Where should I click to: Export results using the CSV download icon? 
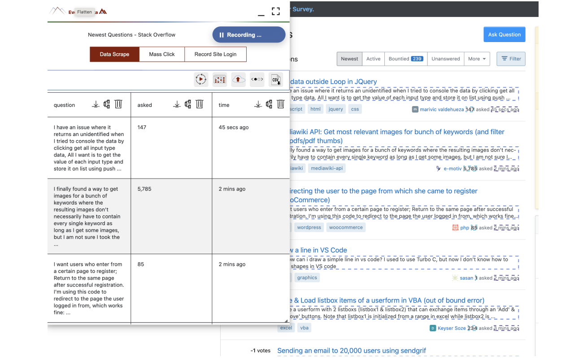coord(276,79)
